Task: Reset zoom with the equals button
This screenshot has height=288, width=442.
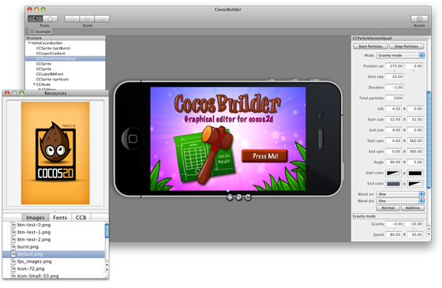Action: coord(87,19)
